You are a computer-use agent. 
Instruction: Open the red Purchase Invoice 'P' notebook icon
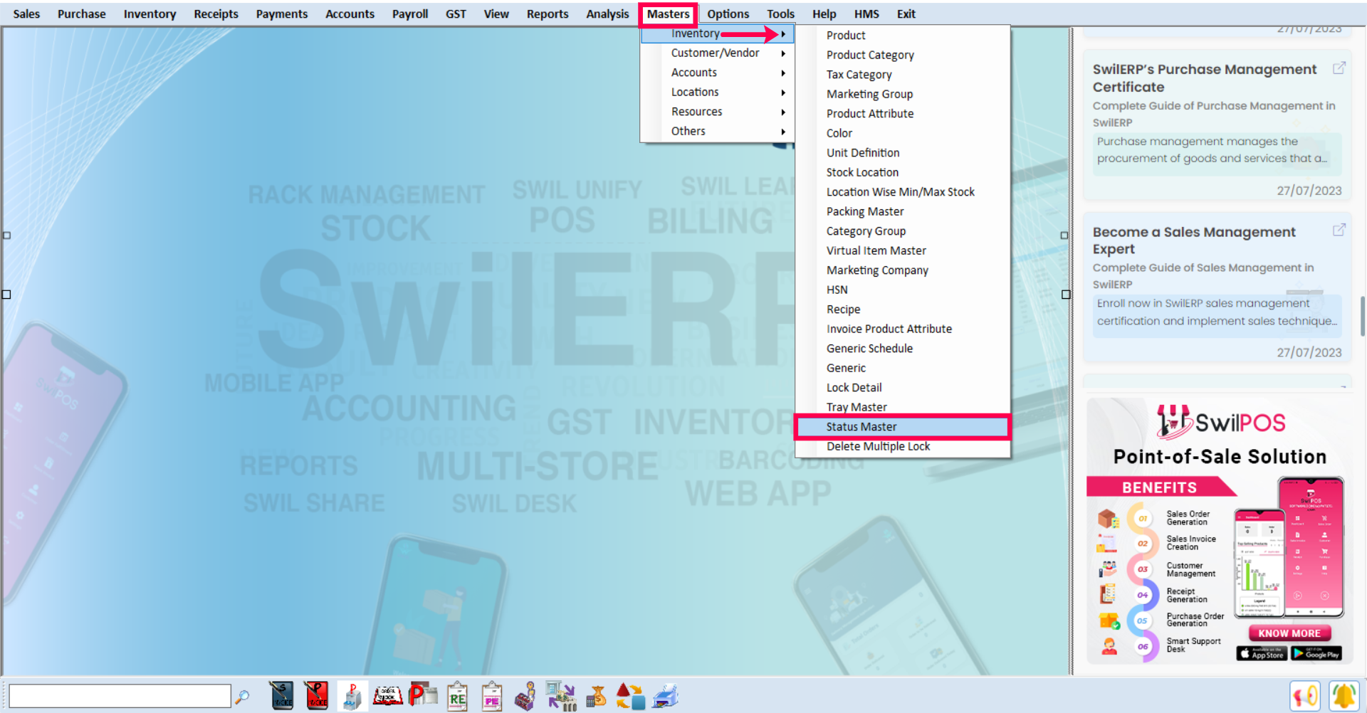click(316, 696)
